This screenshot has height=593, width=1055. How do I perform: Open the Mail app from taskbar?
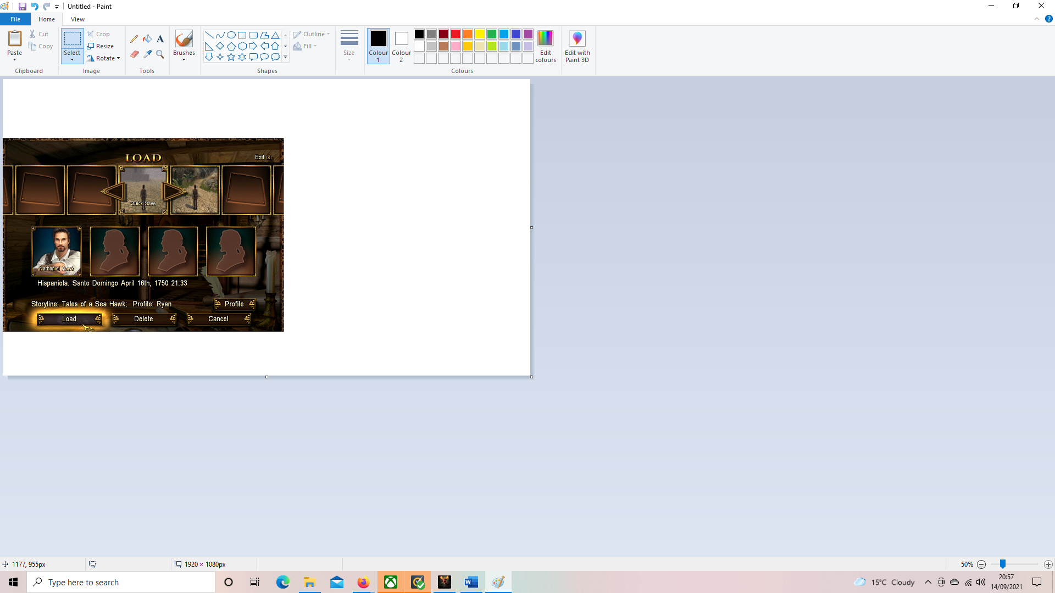click(336, 582)
